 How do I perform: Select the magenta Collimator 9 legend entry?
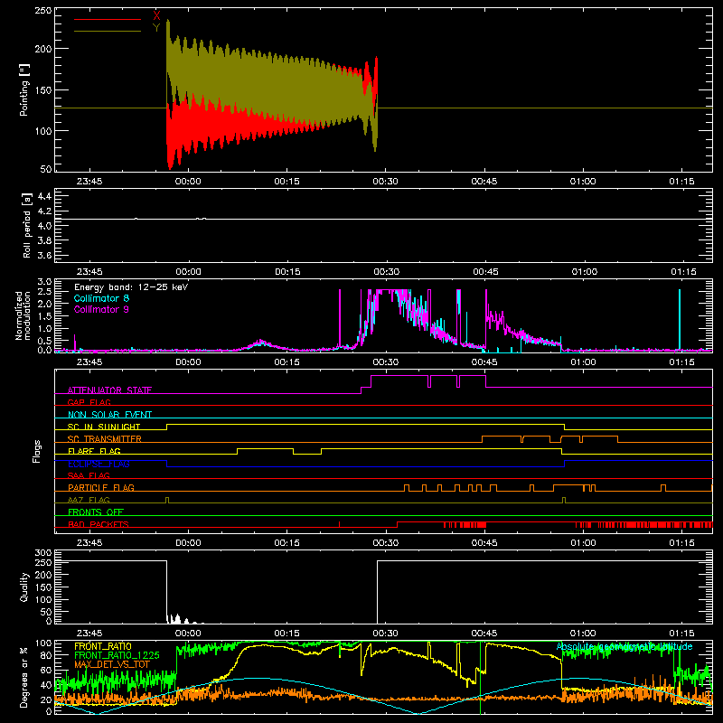101,309
